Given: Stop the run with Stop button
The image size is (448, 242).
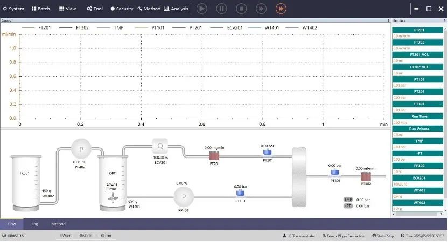Looking at the screenshot, I should (241, 9).
